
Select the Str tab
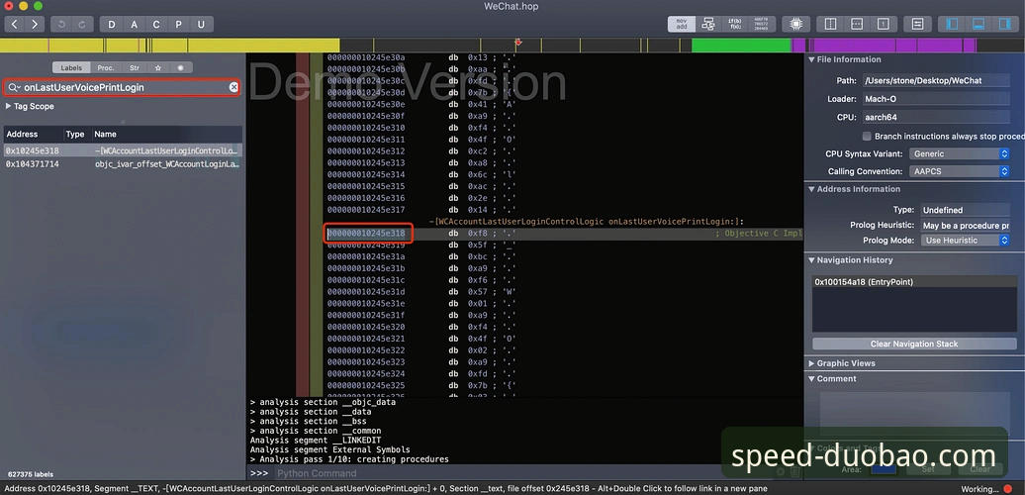pos(135,68)
